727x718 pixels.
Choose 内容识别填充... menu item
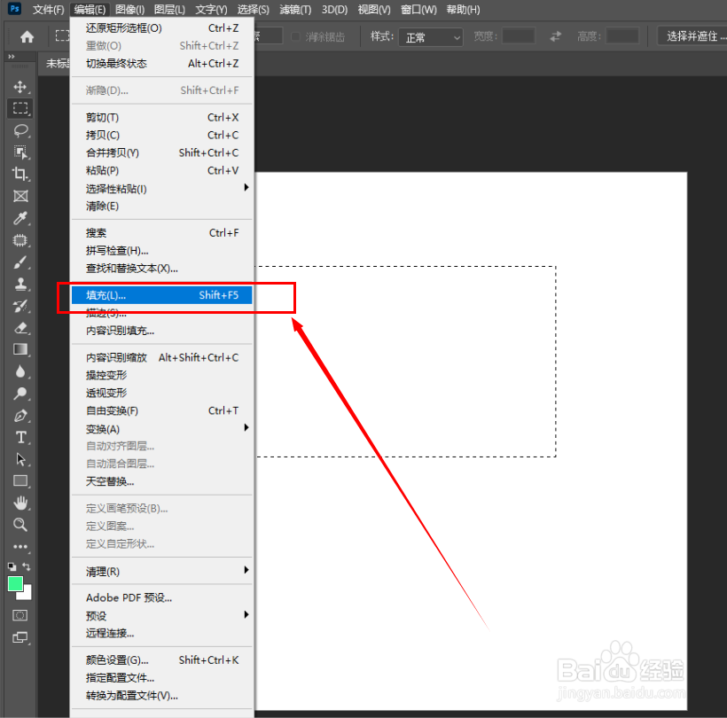(x=162, y=331)
